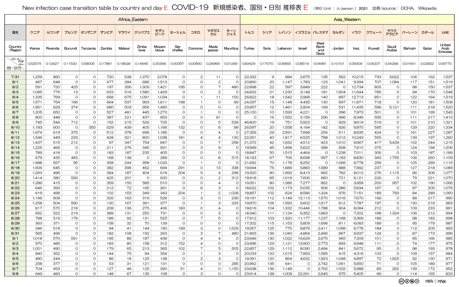
Task: Select the Mozambique column header
Action: [160, 49]
